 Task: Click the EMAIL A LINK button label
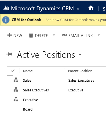80,36
